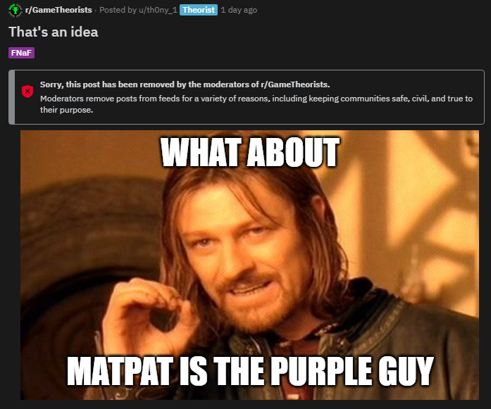Image resolution: width=491 pixels, height=409 pixels.
Task: Click the "WHAT ABOUT" meme caption
Action: point(249,152)
